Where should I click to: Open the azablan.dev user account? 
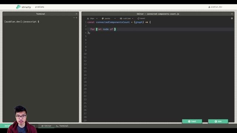pos(215,7)
